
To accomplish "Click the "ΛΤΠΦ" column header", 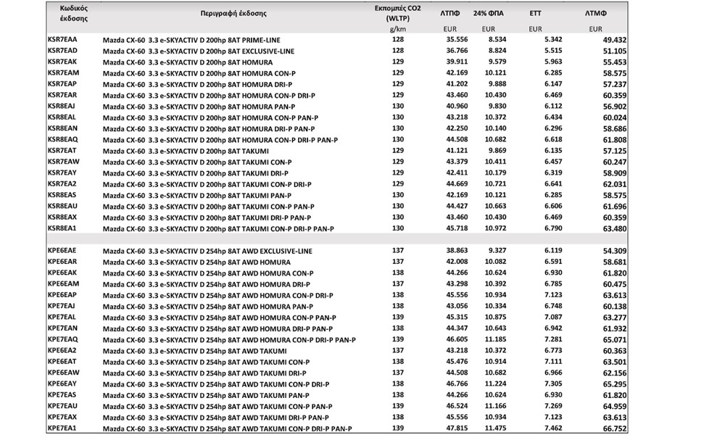I will click(449, 13).
